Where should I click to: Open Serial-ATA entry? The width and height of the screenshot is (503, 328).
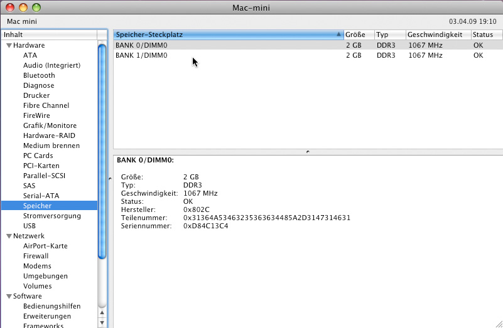click(41, 196)
